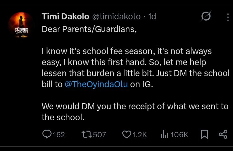Click the 507 reposts count
233x151 pixels.
click(99, 135)
